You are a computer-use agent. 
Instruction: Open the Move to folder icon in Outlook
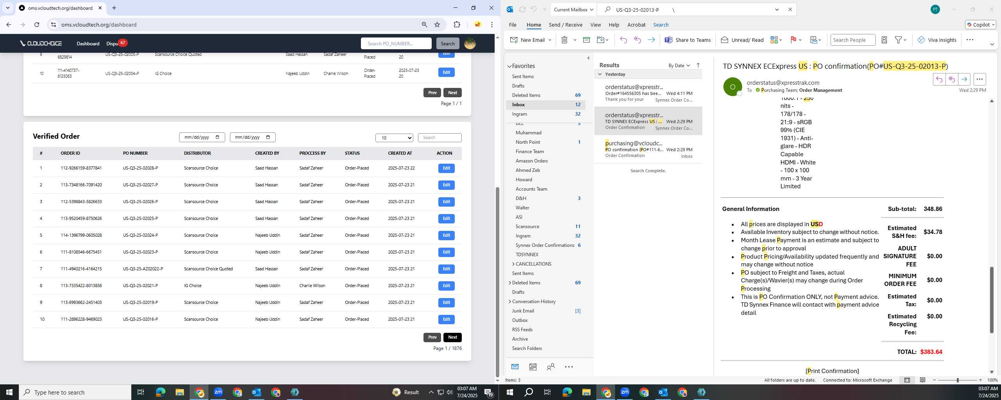(603, 40)
